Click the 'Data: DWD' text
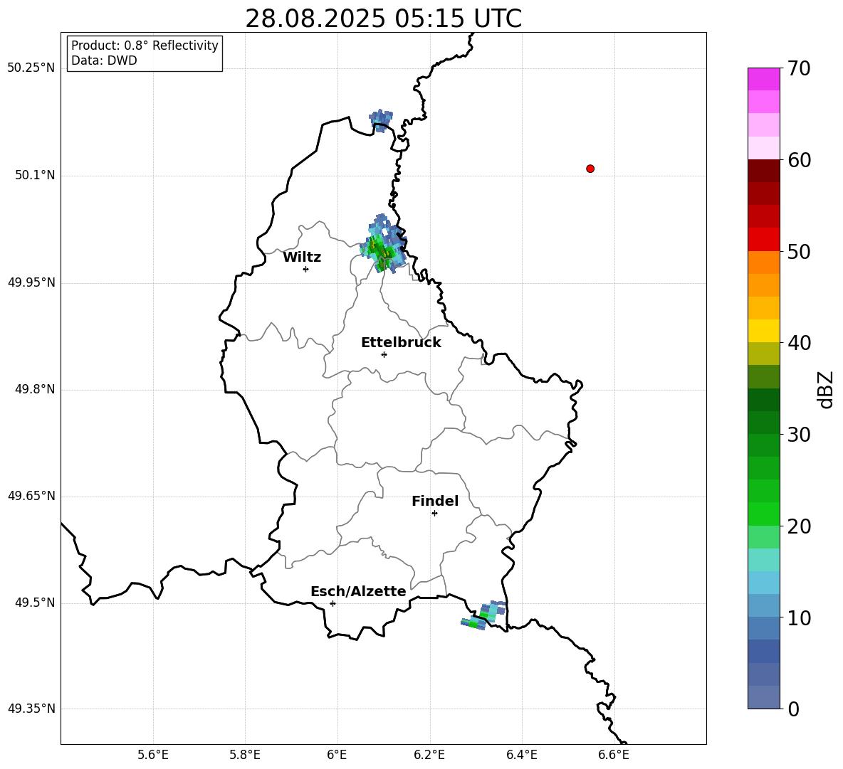This screenshot has height=769, width=843. 104,60
